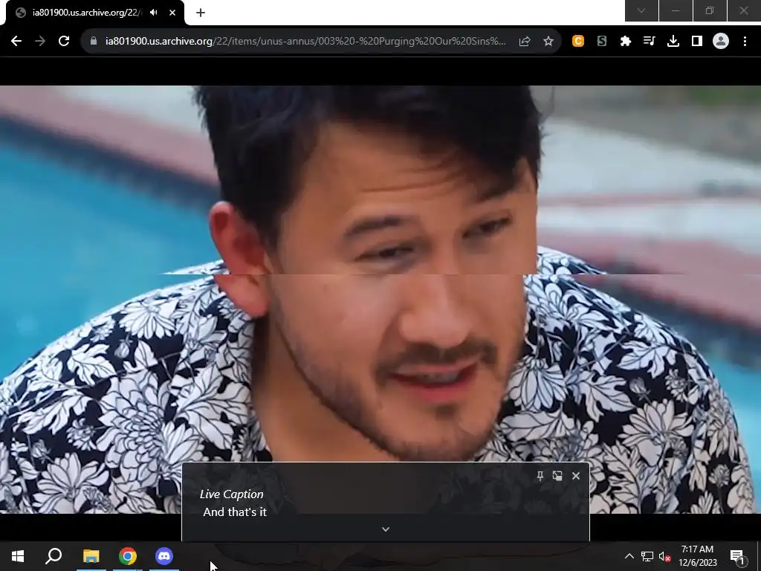The height and width of the screenshot is (571, 761).
Task: Switch to Chrome in taskbar
Action: [128, 556]
